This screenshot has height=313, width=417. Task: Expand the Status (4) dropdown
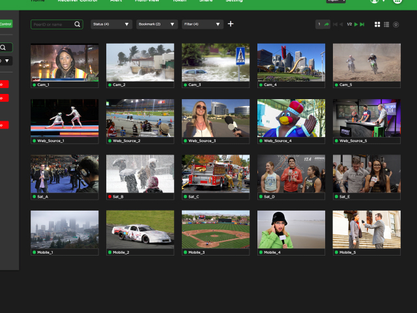tap(111, 24)
